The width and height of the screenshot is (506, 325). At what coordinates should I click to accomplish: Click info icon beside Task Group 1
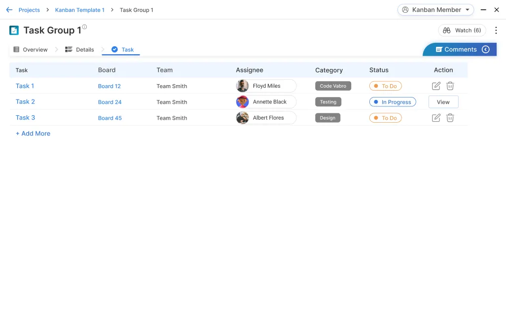tap(84, 27)
